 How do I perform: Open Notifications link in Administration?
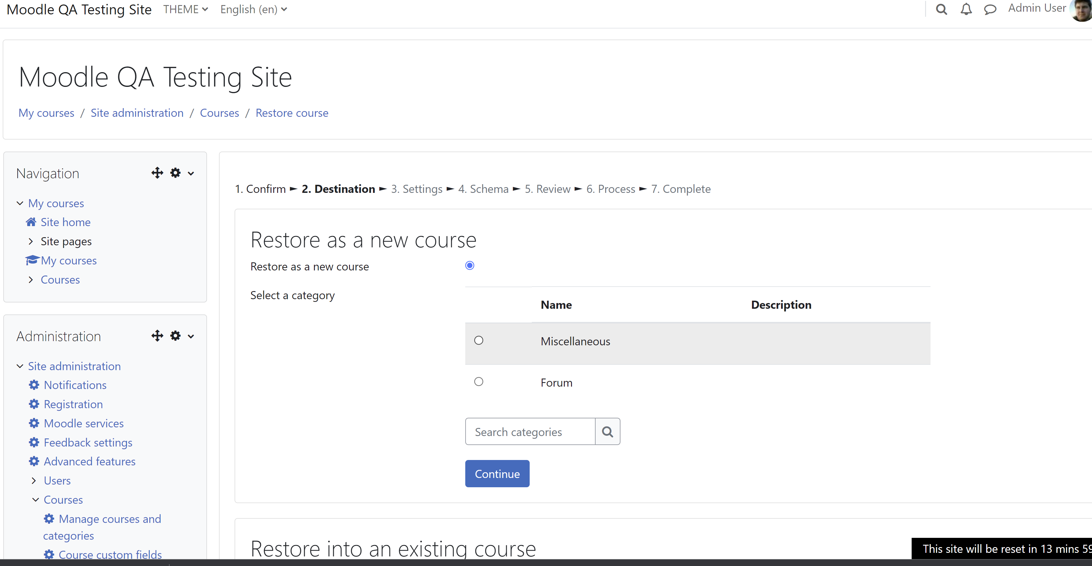(75, 385)
